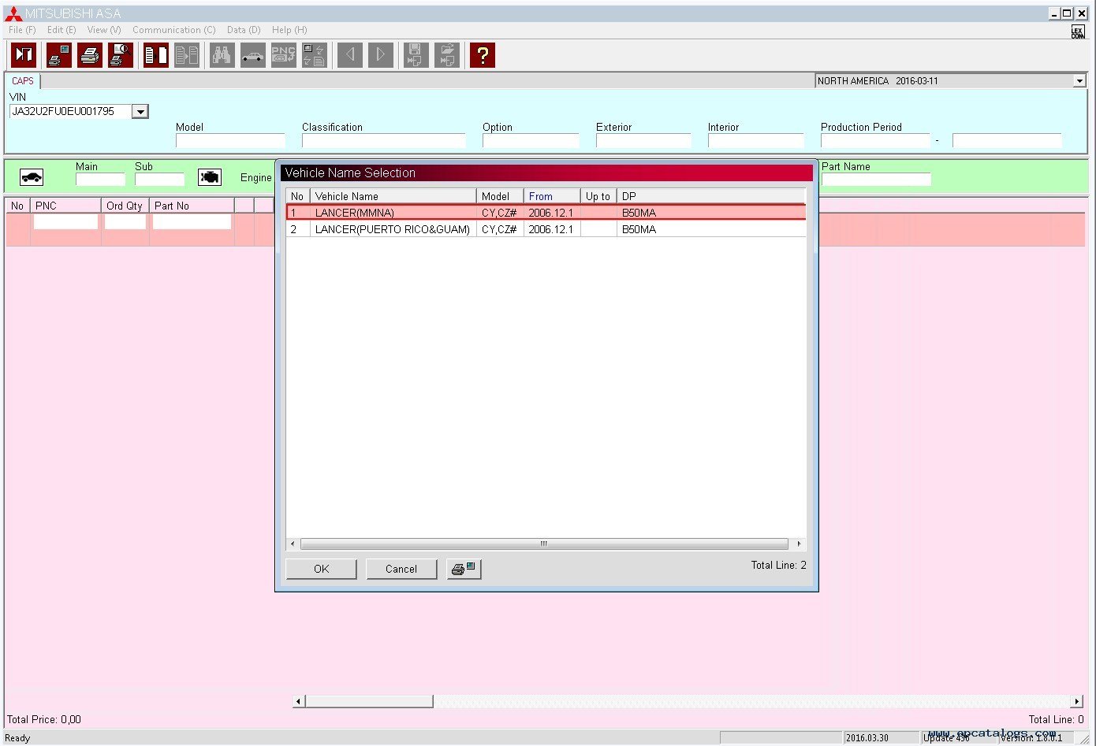
Task: Click Cancel in Vehicle Name Selection
Action: point(401,569)
